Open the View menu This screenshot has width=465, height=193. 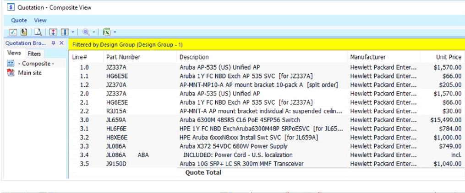pyautogui.click(x=40, y=20)
